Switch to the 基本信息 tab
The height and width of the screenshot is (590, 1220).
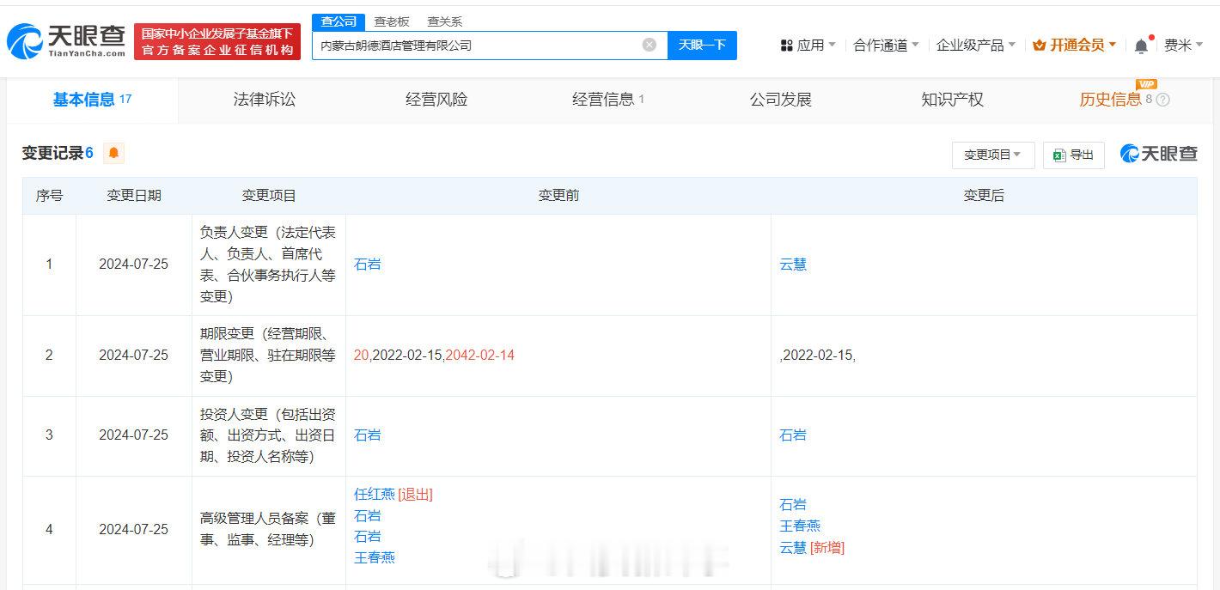93,100
